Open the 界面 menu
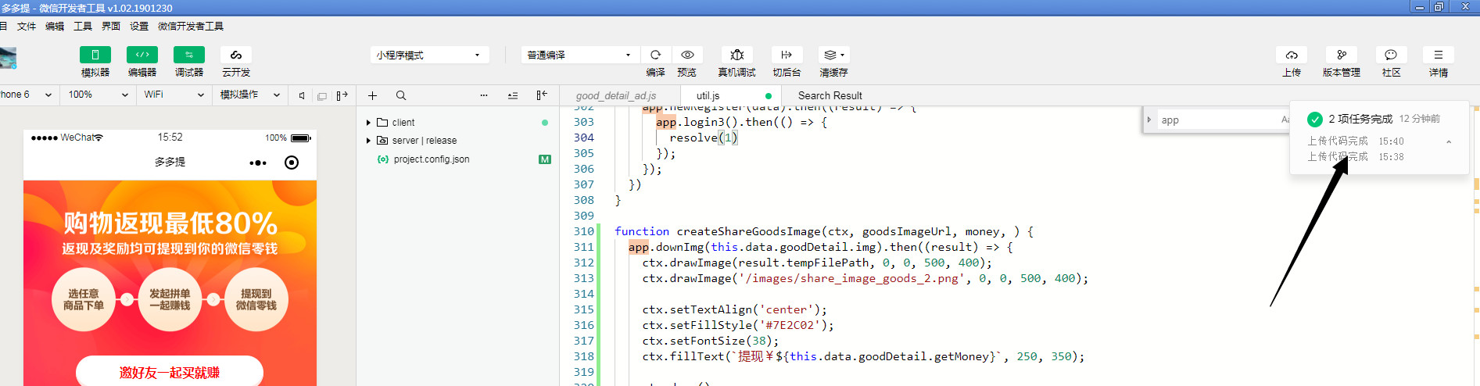The image size is (1480, 386). coord(111,26)
